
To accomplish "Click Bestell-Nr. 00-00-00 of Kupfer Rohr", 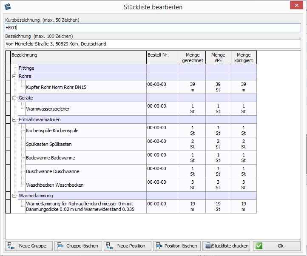I will pyautogui.click(x=156, y=85).
